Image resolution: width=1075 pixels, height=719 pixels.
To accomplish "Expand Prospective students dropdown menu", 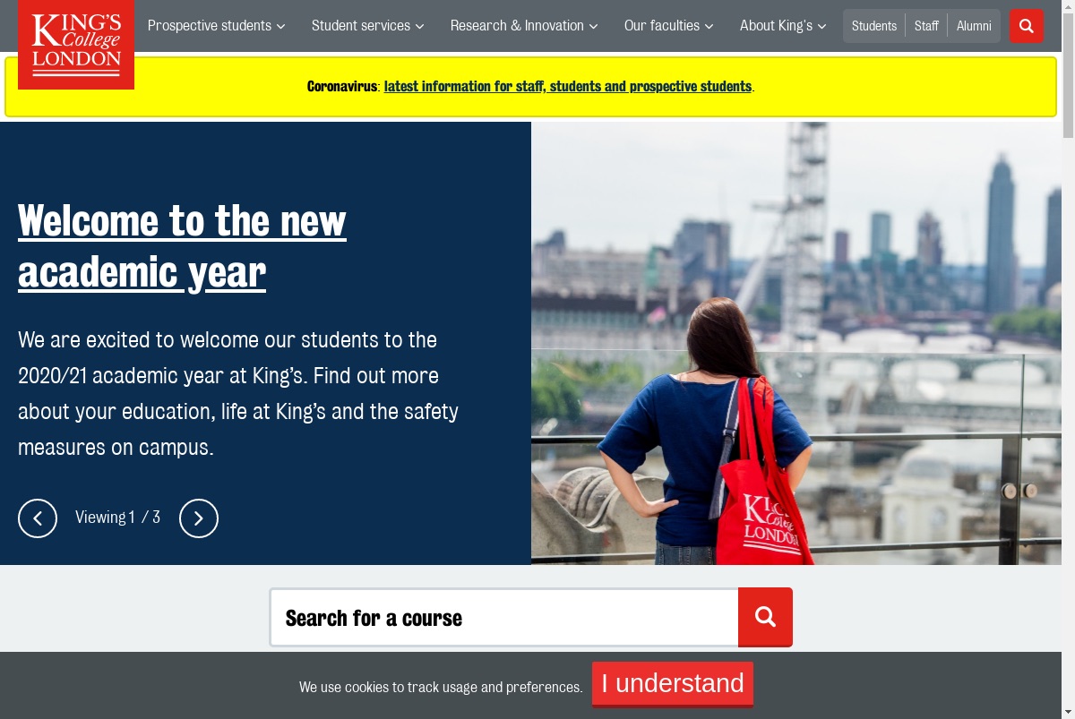I will pos(217,26).
